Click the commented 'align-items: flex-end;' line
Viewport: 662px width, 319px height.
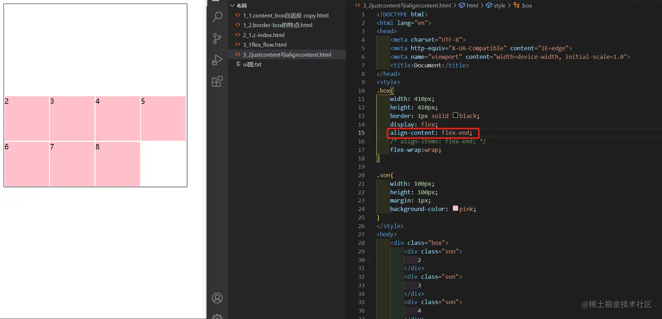[x=438, y=141]
